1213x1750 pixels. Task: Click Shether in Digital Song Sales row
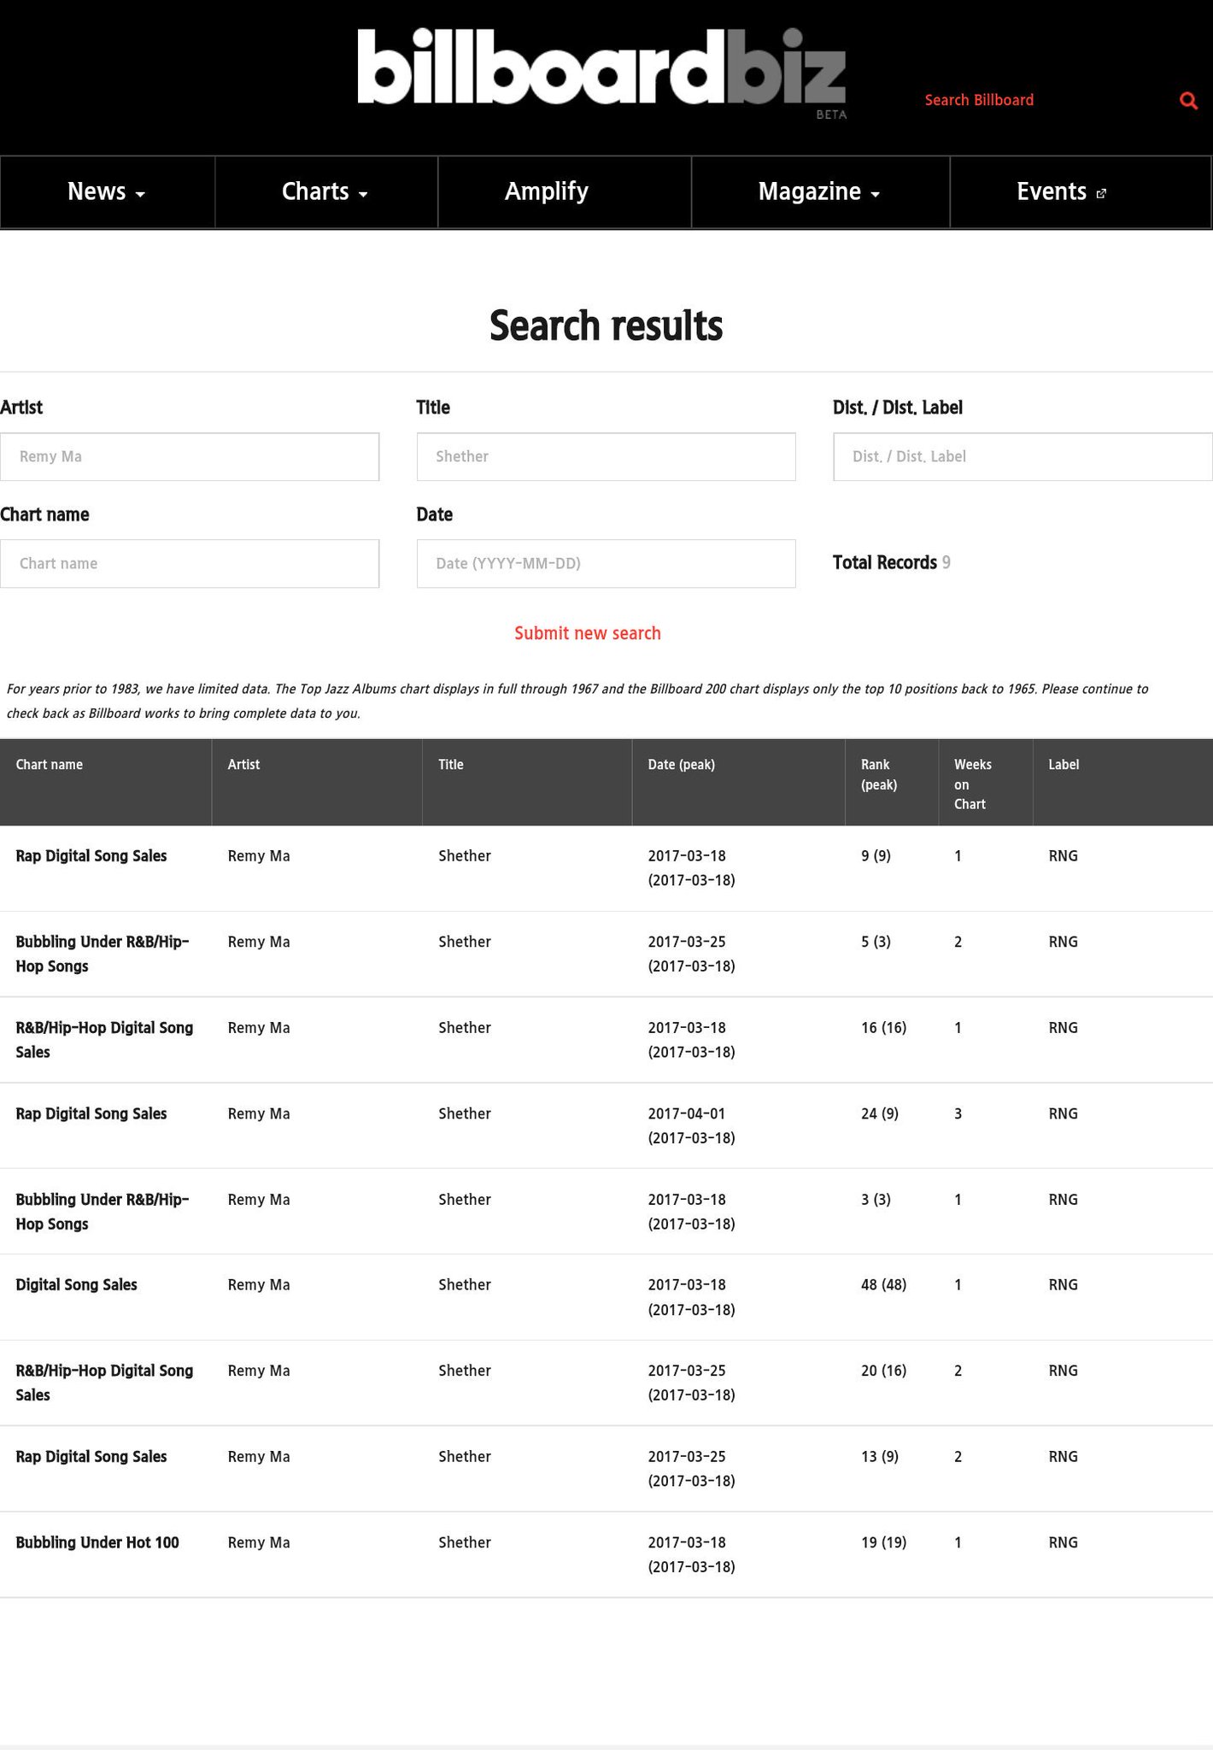(x=465, y=1285)
